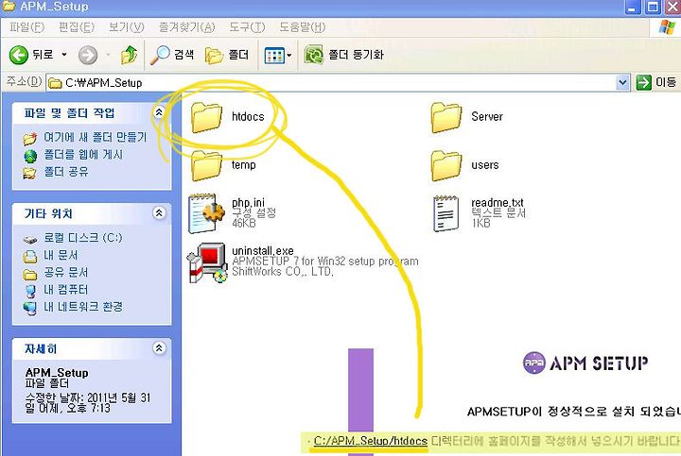Click the Windows flag logo in menu bar
681x456 pixels.
point(667,26)
